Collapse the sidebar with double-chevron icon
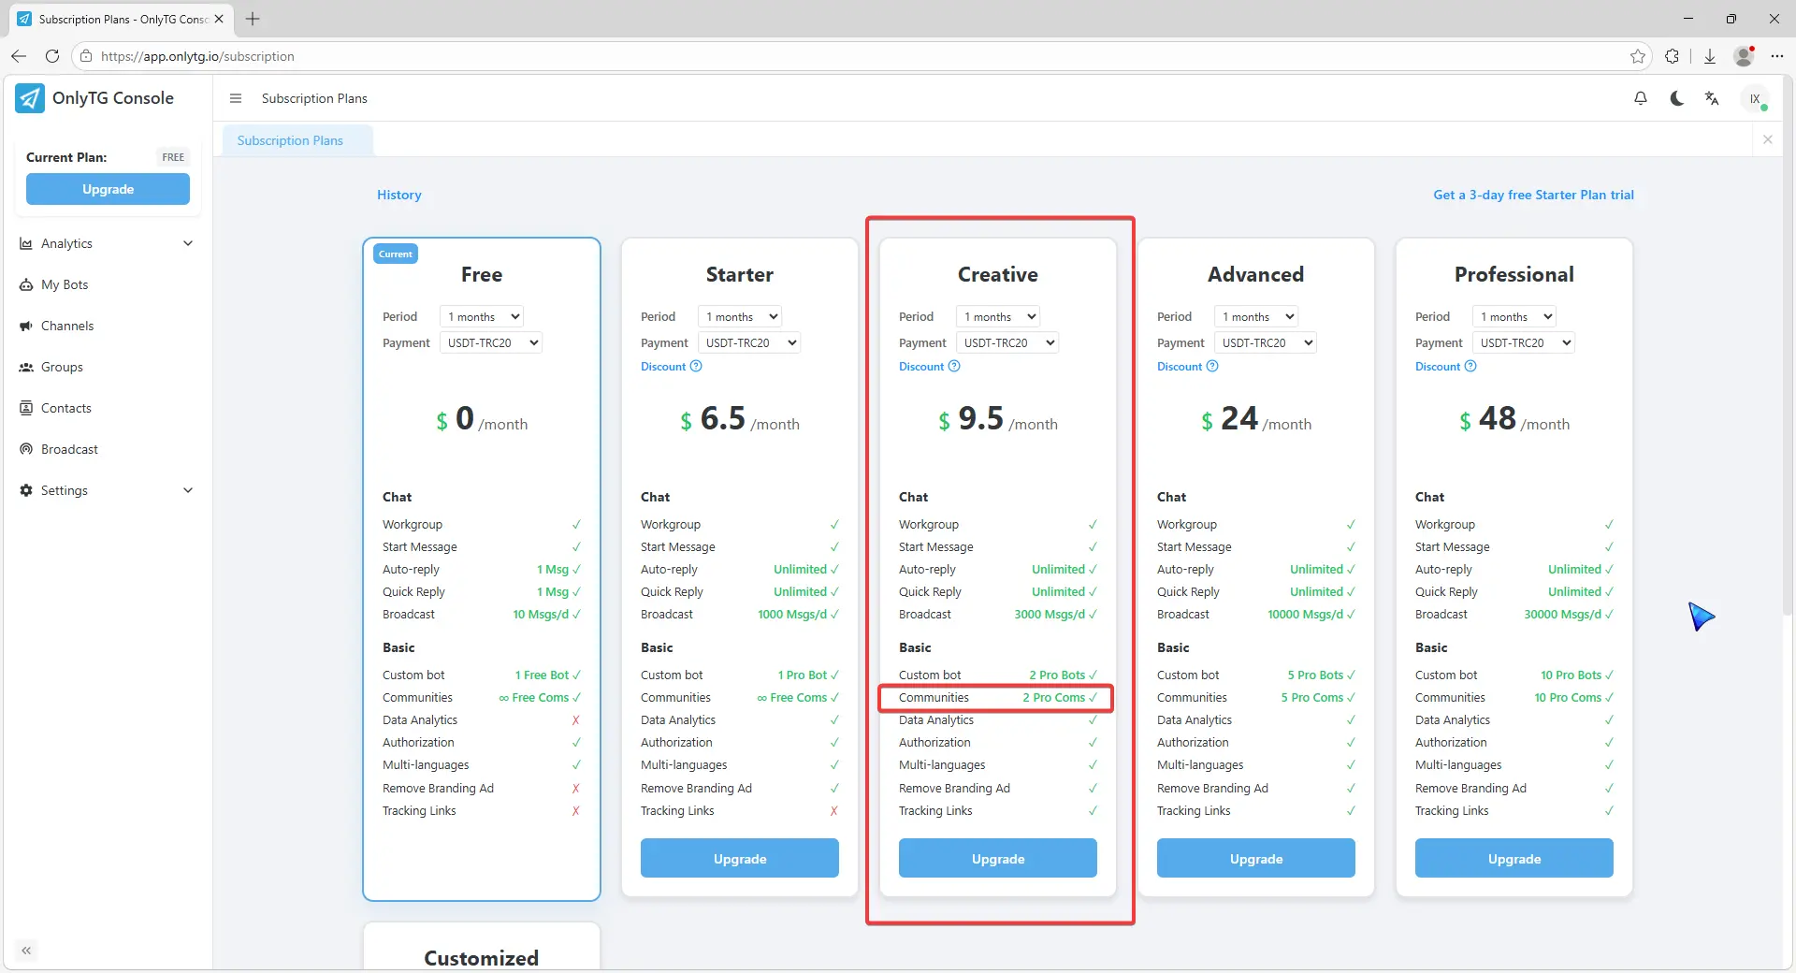The height and width of the screenshot is (973, 1796). (x=26, y=951)
